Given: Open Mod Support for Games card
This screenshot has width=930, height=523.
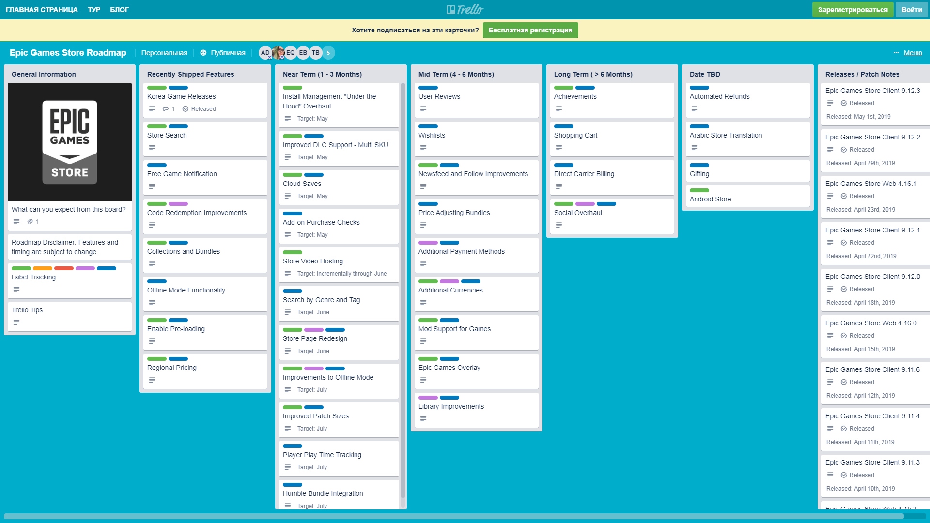Looking at the screenshot, I should click(x=477, y=333).
